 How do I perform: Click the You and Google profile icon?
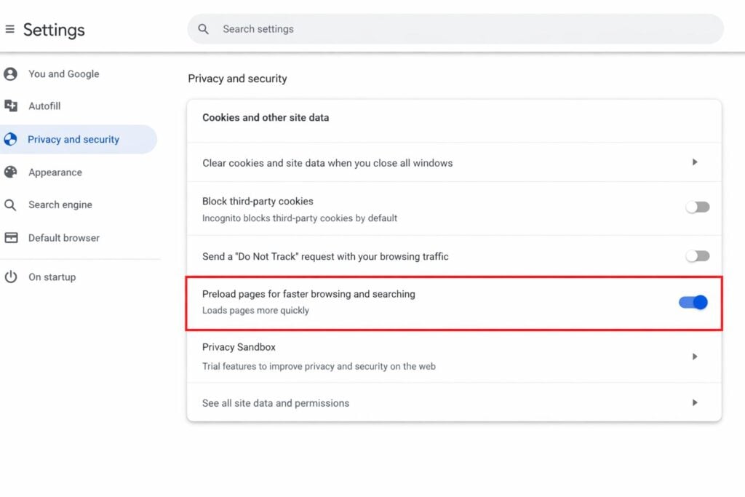point(11,73)
